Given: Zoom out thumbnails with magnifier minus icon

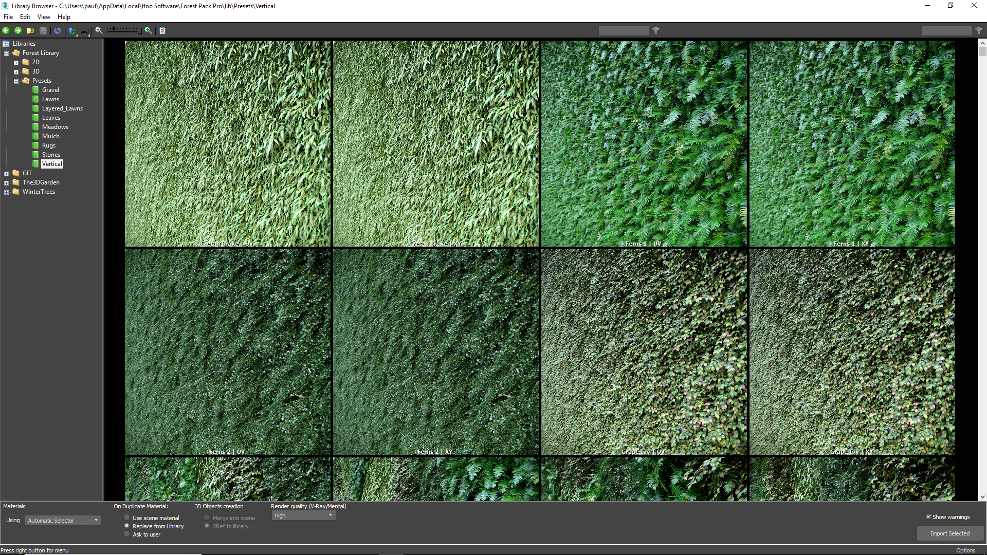Looking at the screenshot, I should pos(98,31).
